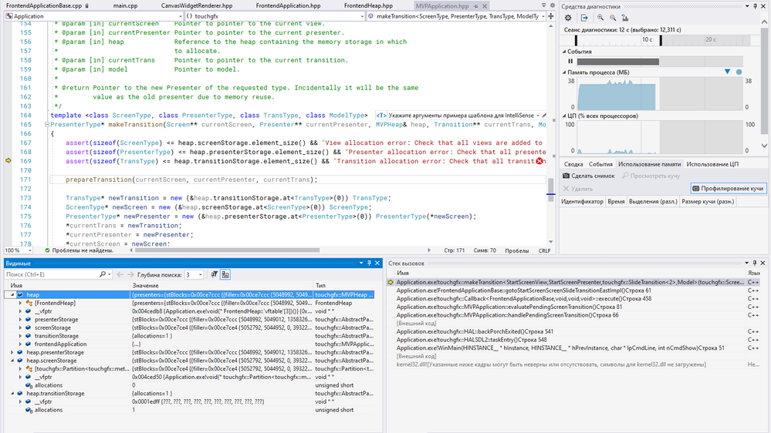Image resolution: width=771 pixels, height=433 pixels.
Task: Expand the heap.presenterStorage node
Action: click(12, 353)
